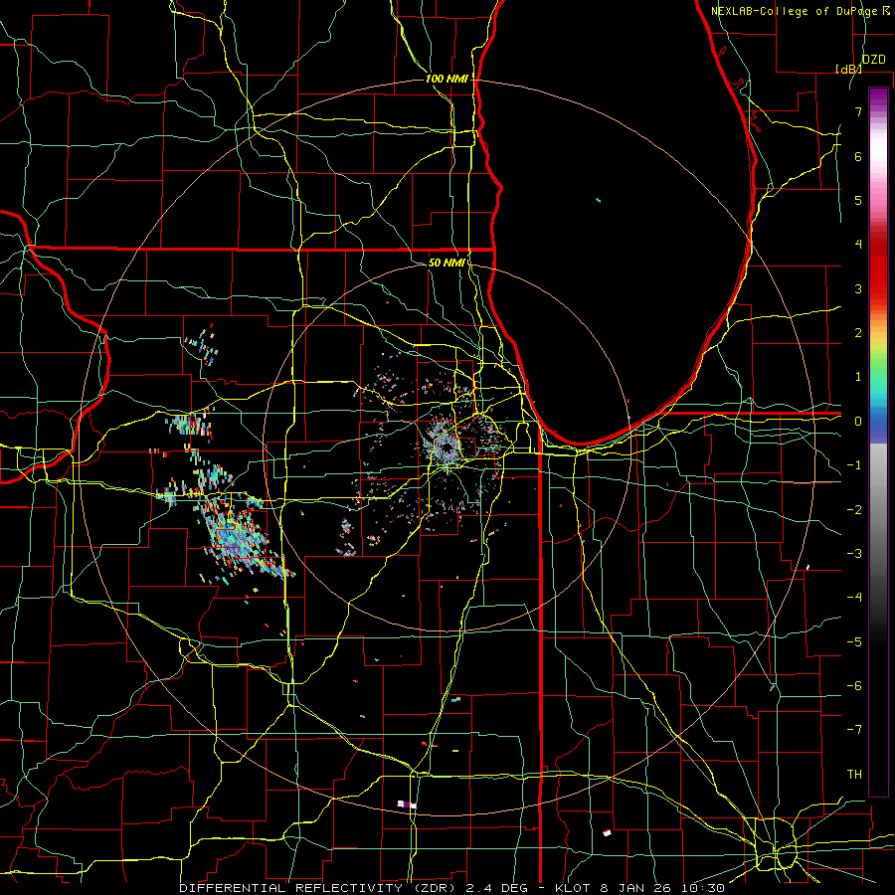Click the 0 label on the color scale
Viewport: 895px width, 895px height.
[858, 422]
